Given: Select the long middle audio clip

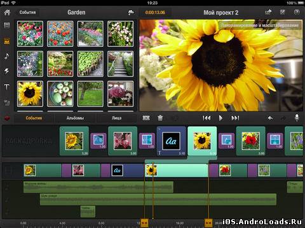Looking at the screenshot, I should tap(158, 199).
